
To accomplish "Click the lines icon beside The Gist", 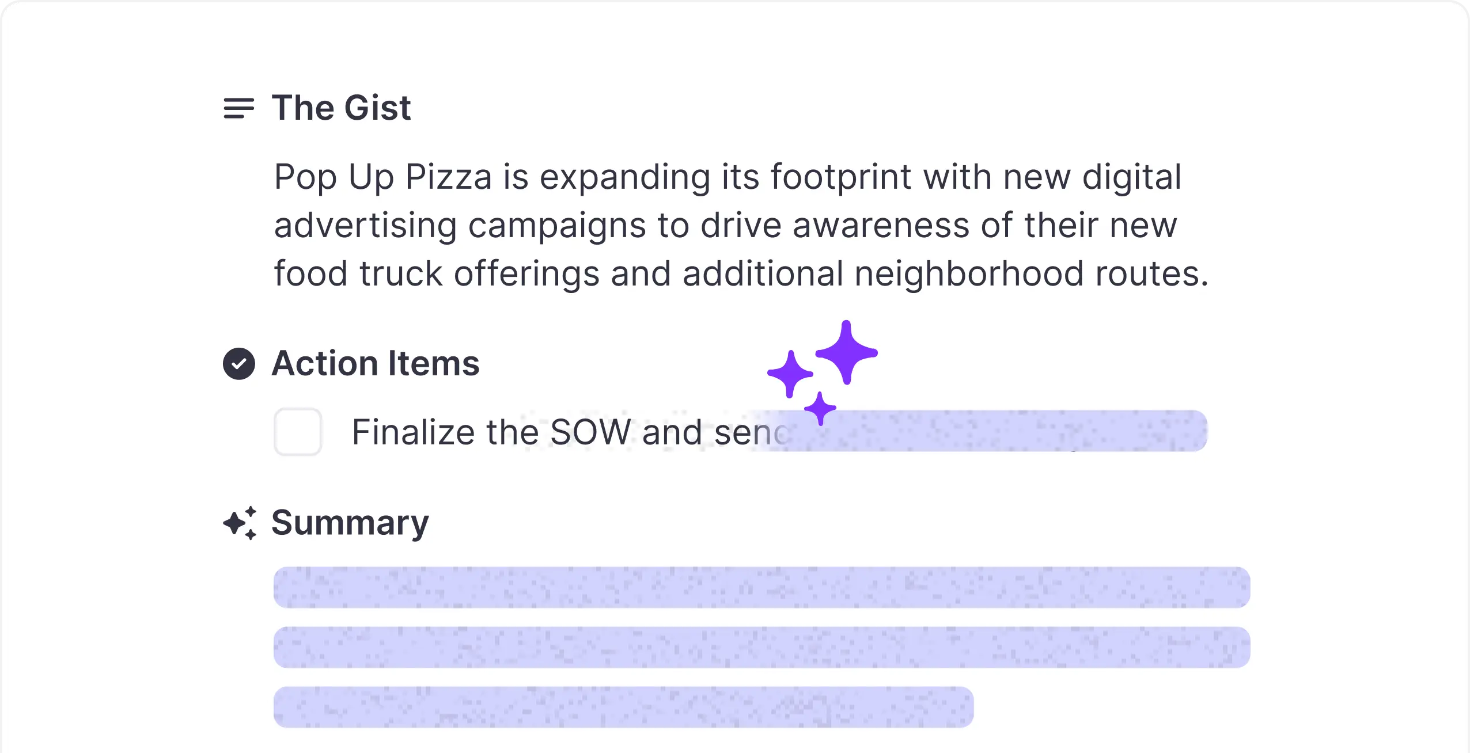I will click(x=238, y=108).
